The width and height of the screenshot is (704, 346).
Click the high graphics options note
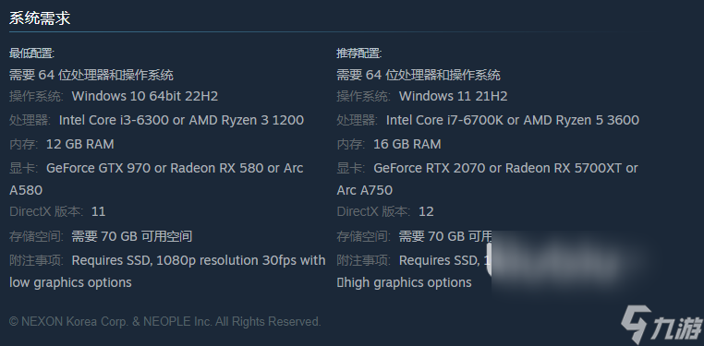(x=404, y=283)
